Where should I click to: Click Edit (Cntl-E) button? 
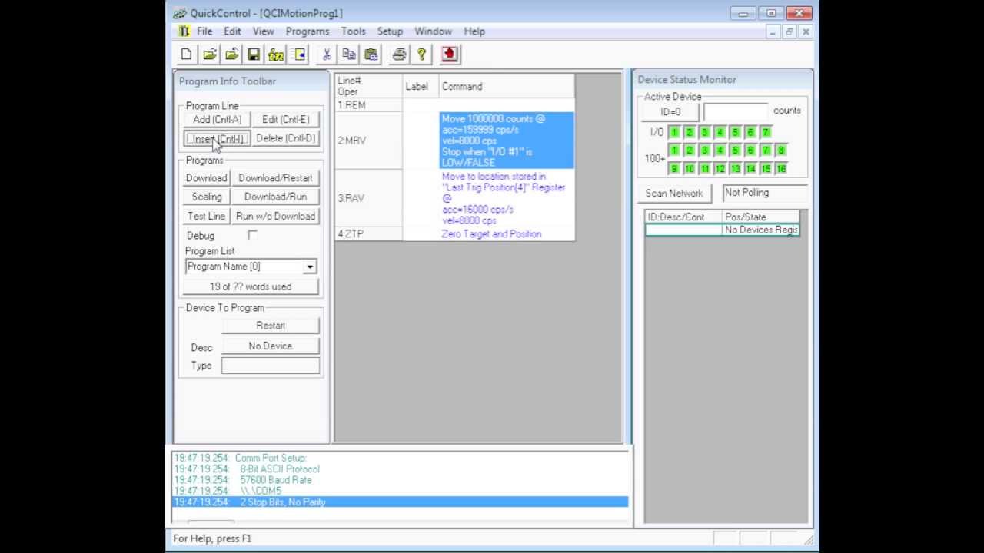coord(285,119)
